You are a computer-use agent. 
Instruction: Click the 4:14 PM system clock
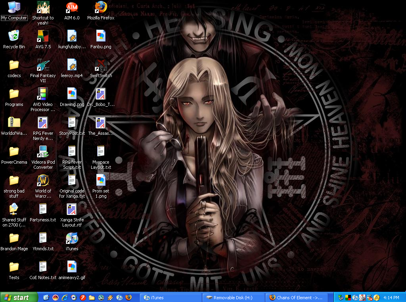(x=391, y=298)
